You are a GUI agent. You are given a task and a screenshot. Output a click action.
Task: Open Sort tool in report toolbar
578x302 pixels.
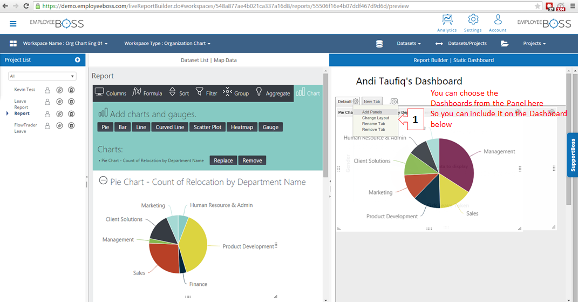(179, 93)
